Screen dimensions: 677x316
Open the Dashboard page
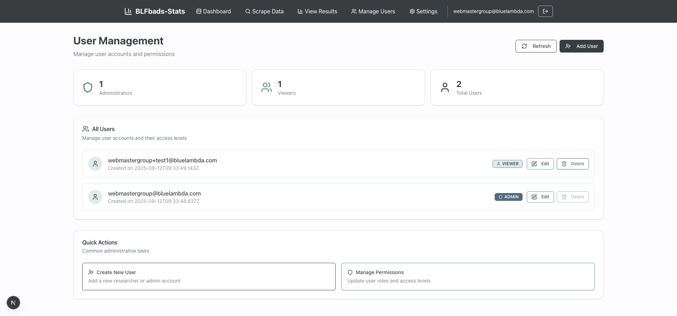coord(214,11)
